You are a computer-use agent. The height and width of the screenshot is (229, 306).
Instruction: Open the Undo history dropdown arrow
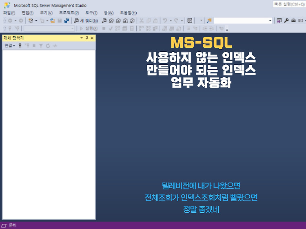point(171,20)
